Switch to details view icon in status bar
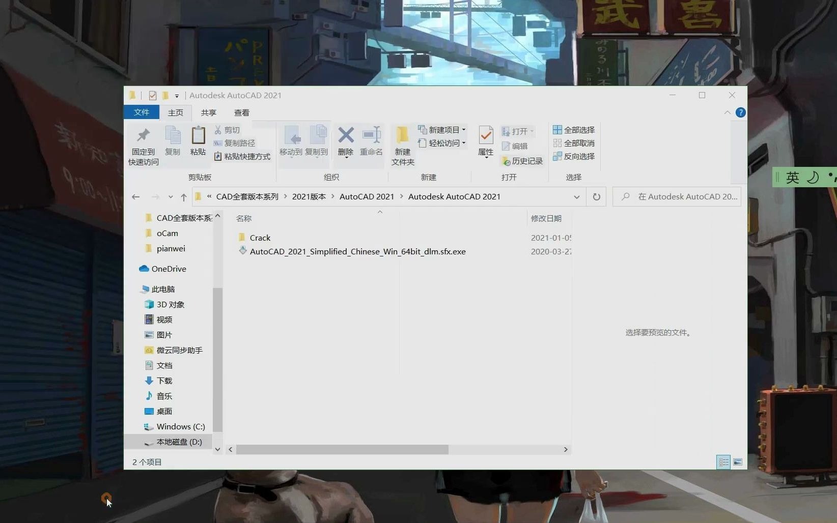This screenshot has width=837, height=523. tap(723, 462)
